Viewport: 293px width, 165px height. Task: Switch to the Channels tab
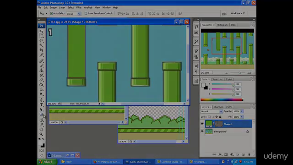tap(218, 107)
